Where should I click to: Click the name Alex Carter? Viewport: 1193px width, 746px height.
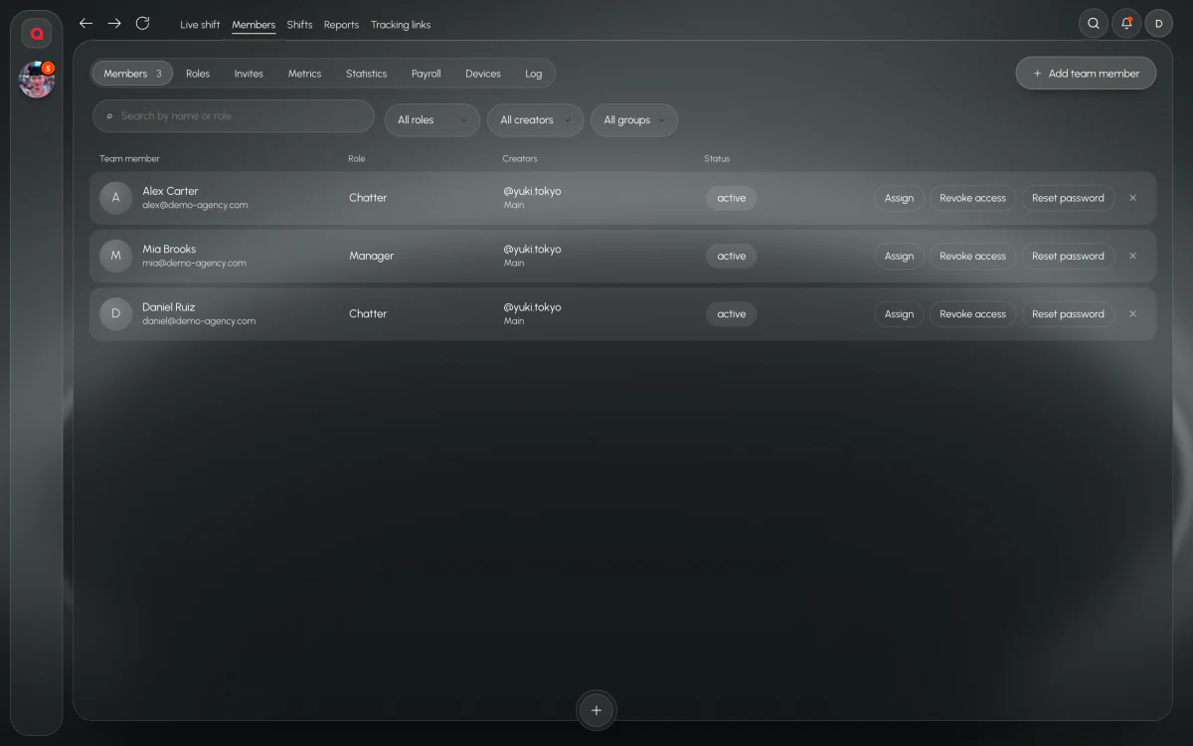(x=170, y=191)
